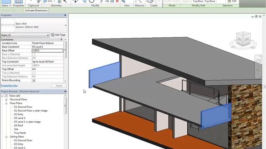266x149 pixels.
Task: Click the Attach Top/Base button
Action: coord(198,1)
